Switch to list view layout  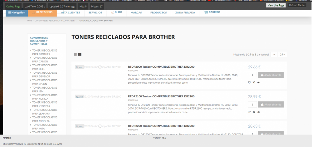80,54
